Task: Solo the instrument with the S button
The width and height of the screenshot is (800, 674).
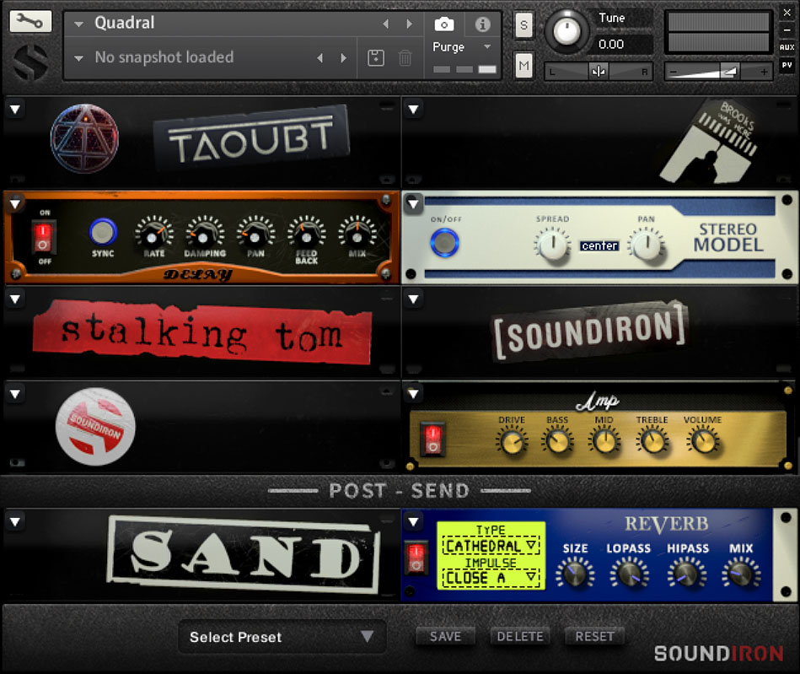Action: [x=523, y=25]
